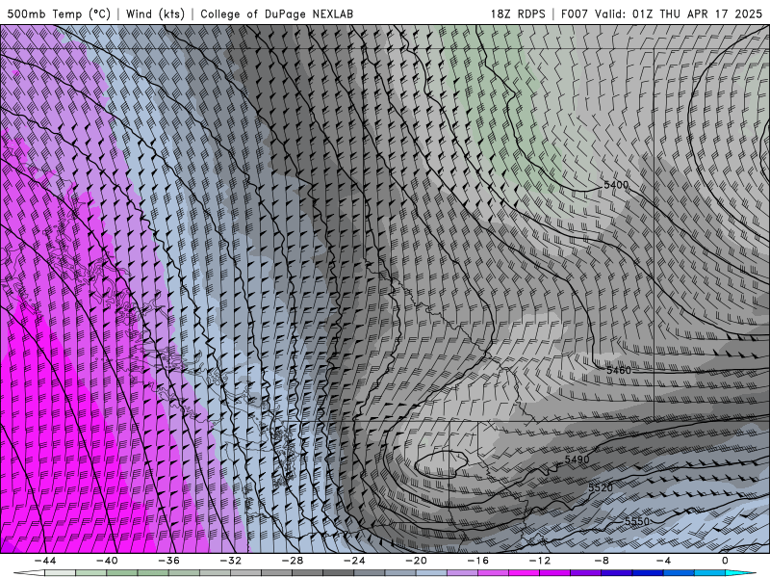Click the -40 colorbar tick label

[x=107, y=561]
